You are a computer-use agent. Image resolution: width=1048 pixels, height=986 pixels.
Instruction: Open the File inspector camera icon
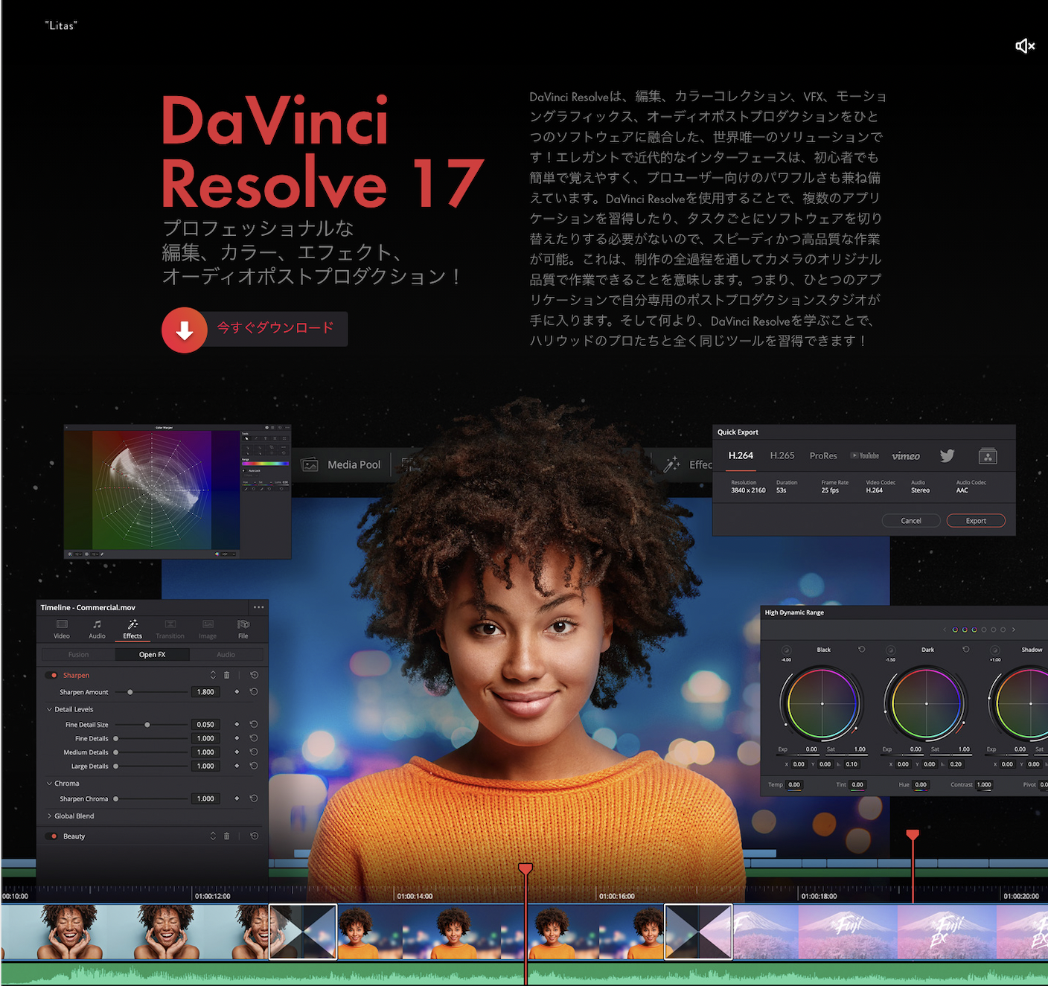[x=243, y=624]
